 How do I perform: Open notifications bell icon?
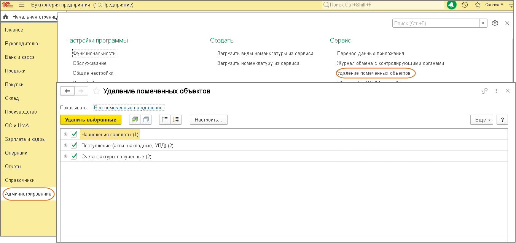[x=452, y=5]
